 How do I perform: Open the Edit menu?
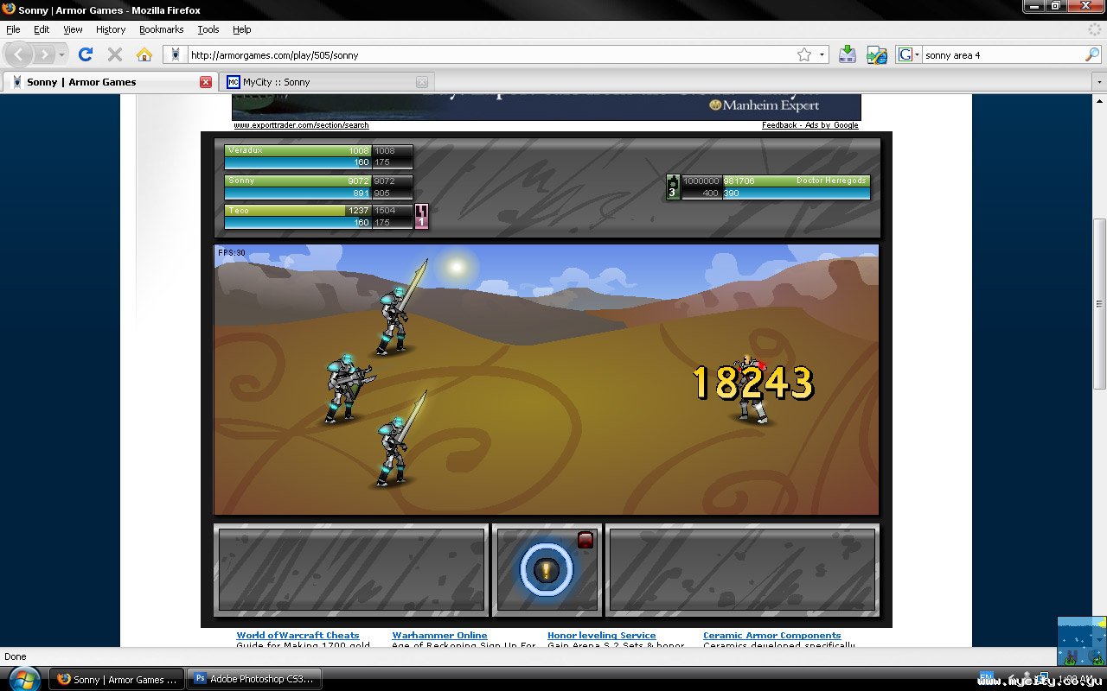tap(42, 29)
